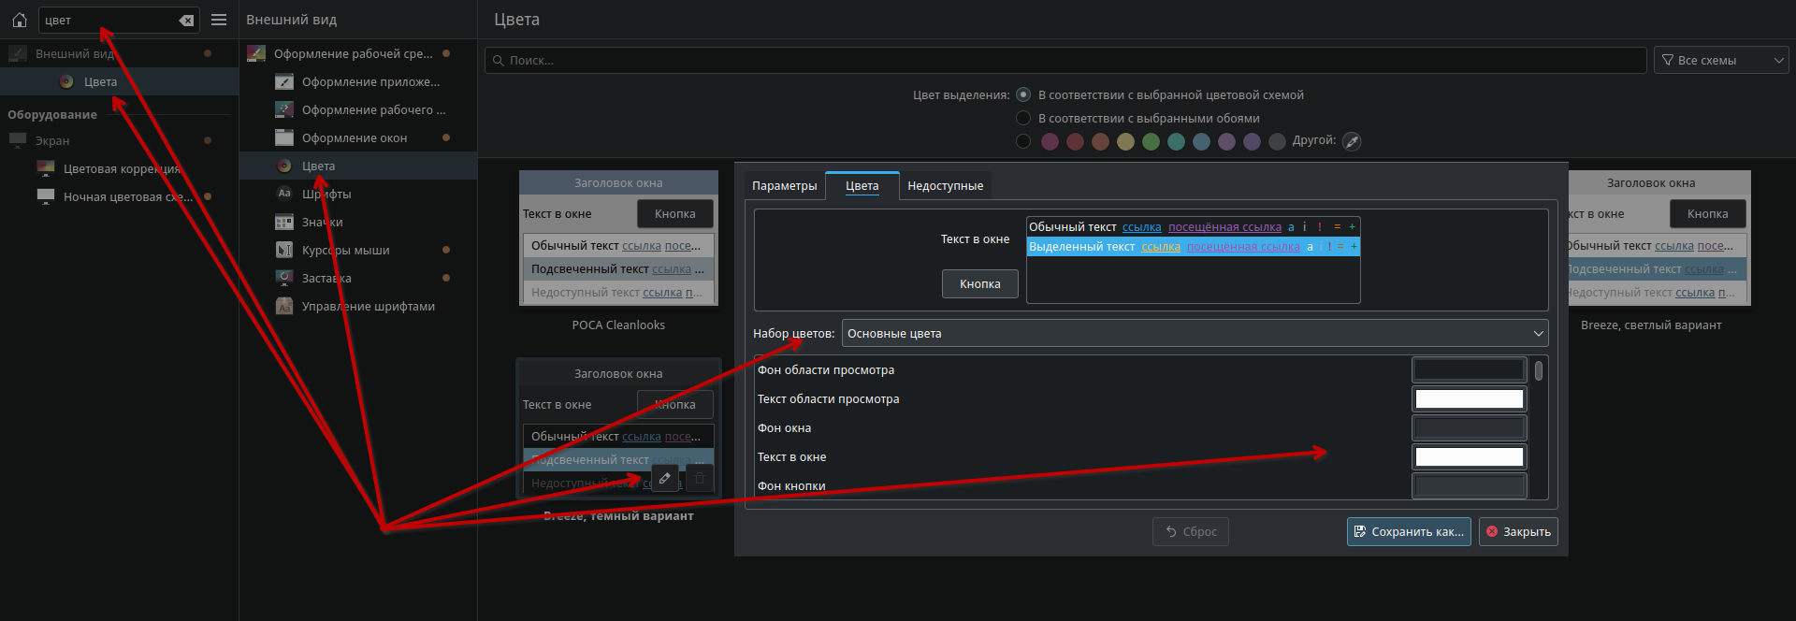Open Ночная цветовая схема in the sidebar
This screenshot has height=621, width=1796.
pyautogui.click(x=127, y=196)
